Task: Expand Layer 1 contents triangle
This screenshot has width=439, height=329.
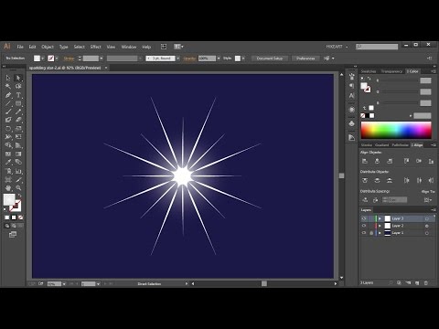Action: pyautogui.click(x=380, y=233)
